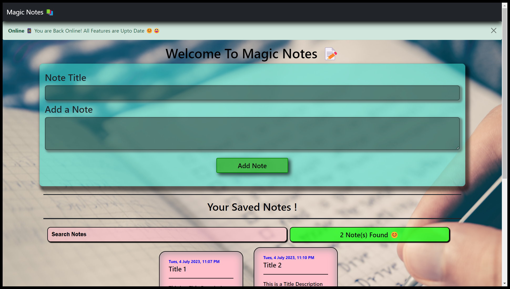The image size is (510, 289).
Task: Click the blushing emoji in the notes found badge
Action: pos(394,235)
